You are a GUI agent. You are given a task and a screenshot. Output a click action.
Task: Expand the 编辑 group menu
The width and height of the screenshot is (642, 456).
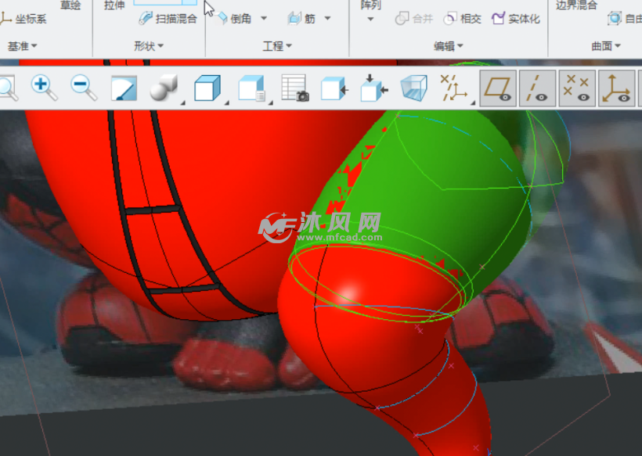pos(449,46)
